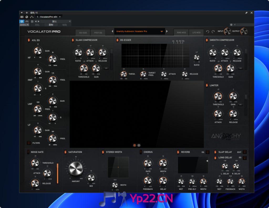Click the Limiter RELEASE knob

pos(233,114)
